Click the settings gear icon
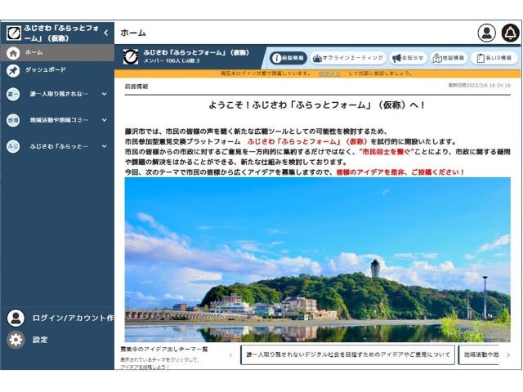 click(x=16, y=340)
